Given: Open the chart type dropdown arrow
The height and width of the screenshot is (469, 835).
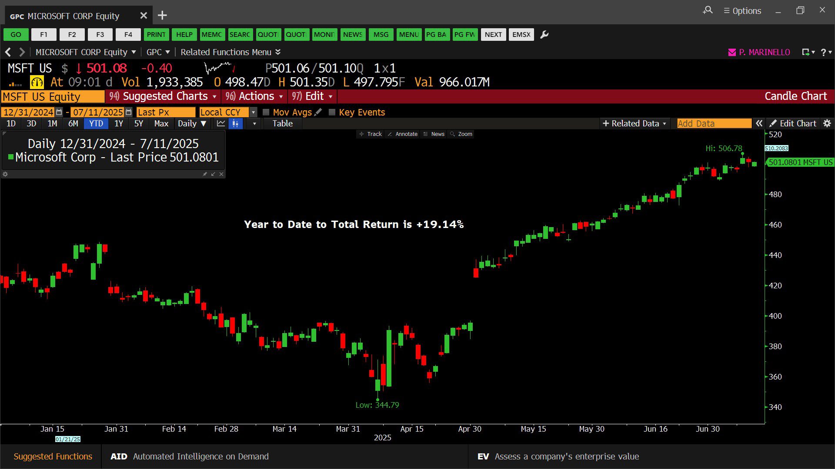Looking at the screenshot, I should (254, 123).
